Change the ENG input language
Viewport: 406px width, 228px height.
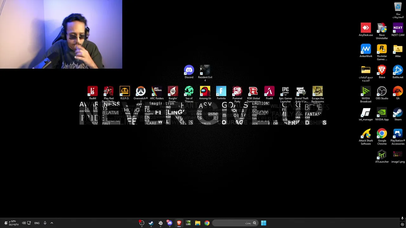point(37,223)
